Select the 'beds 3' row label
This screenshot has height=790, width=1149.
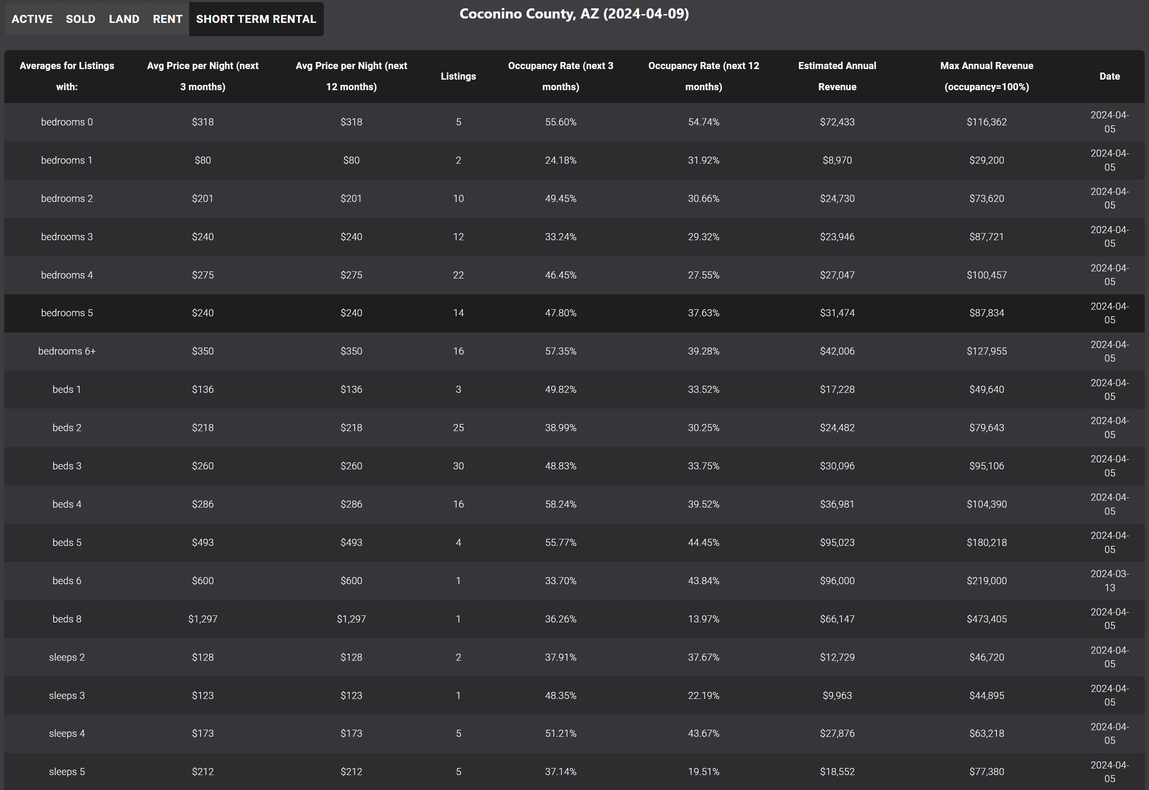67,466
